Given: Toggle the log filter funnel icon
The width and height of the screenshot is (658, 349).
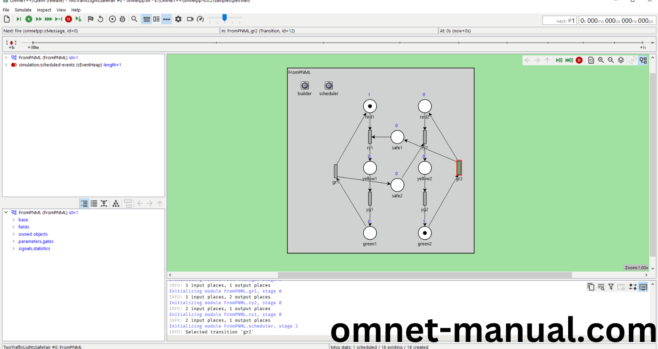Looking at the screenshot, I should click(x=611, y=287).
